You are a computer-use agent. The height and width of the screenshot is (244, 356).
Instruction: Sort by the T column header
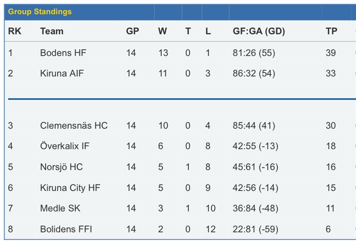coord(188,31)
